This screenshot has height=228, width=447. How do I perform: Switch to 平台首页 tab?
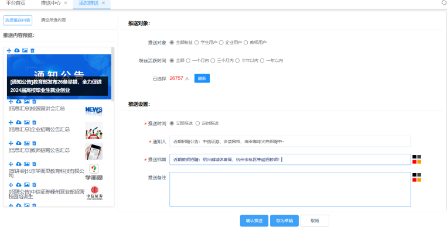tap(16, 3)
